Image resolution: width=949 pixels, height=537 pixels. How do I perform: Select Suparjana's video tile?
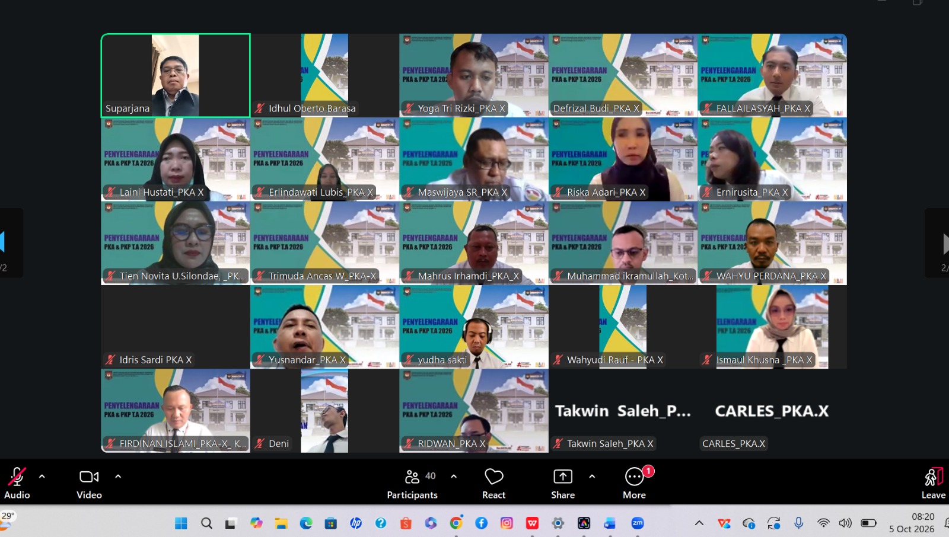tap(176, 75)
